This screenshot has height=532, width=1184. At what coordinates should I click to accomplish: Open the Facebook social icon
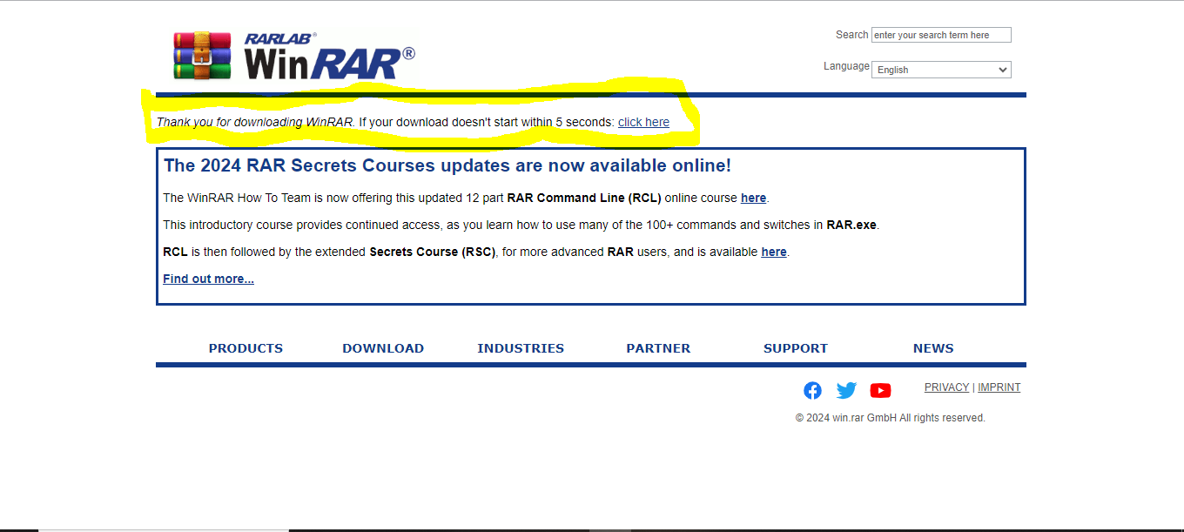tap(812, 391)
